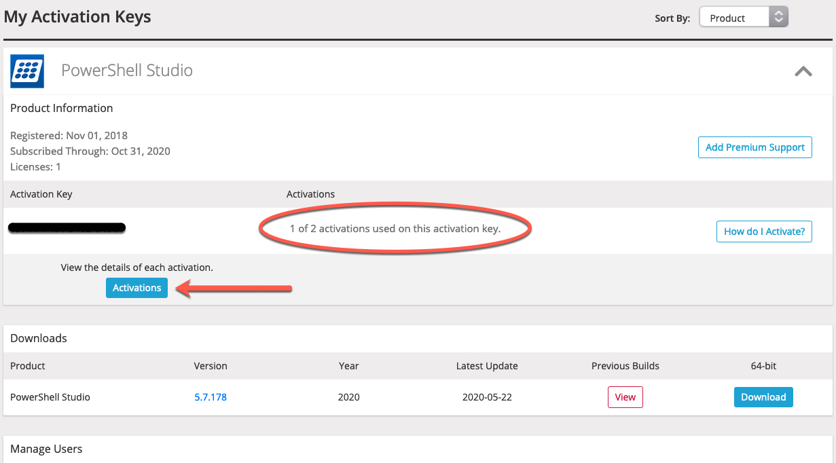
Task: Click 1 of 2 activations used text
Action: [x=395, y=229]
